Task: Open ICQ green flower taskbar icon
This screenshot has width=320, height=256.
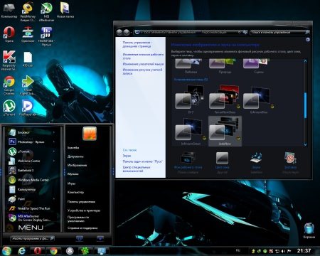Action: pos(85,251)
